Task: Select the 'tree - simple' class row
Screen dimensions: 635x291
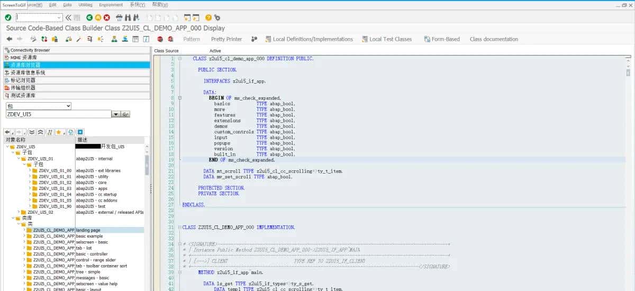Action: [x=73, y=272]
